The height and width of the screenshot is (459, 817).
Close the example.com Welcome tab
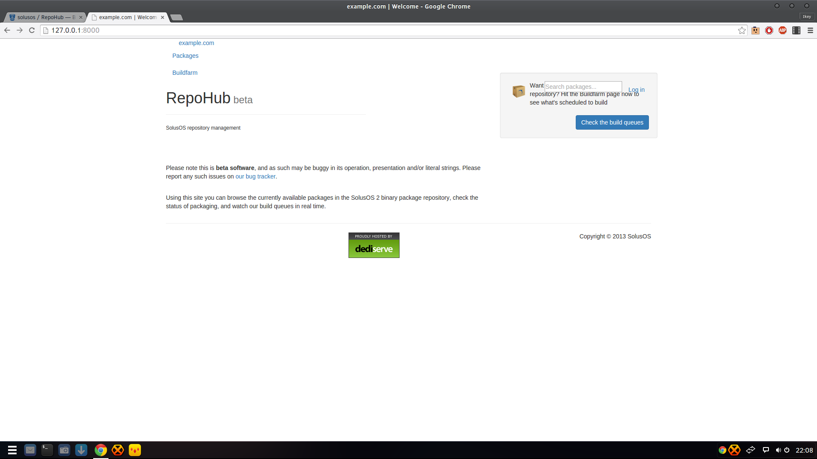click(163, 17)
